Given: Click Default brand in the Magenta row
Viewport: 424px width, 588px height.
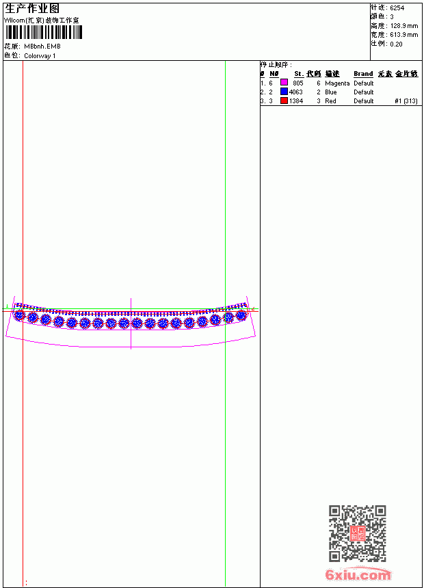Looking at the screenshot, I should pos(364,83).
